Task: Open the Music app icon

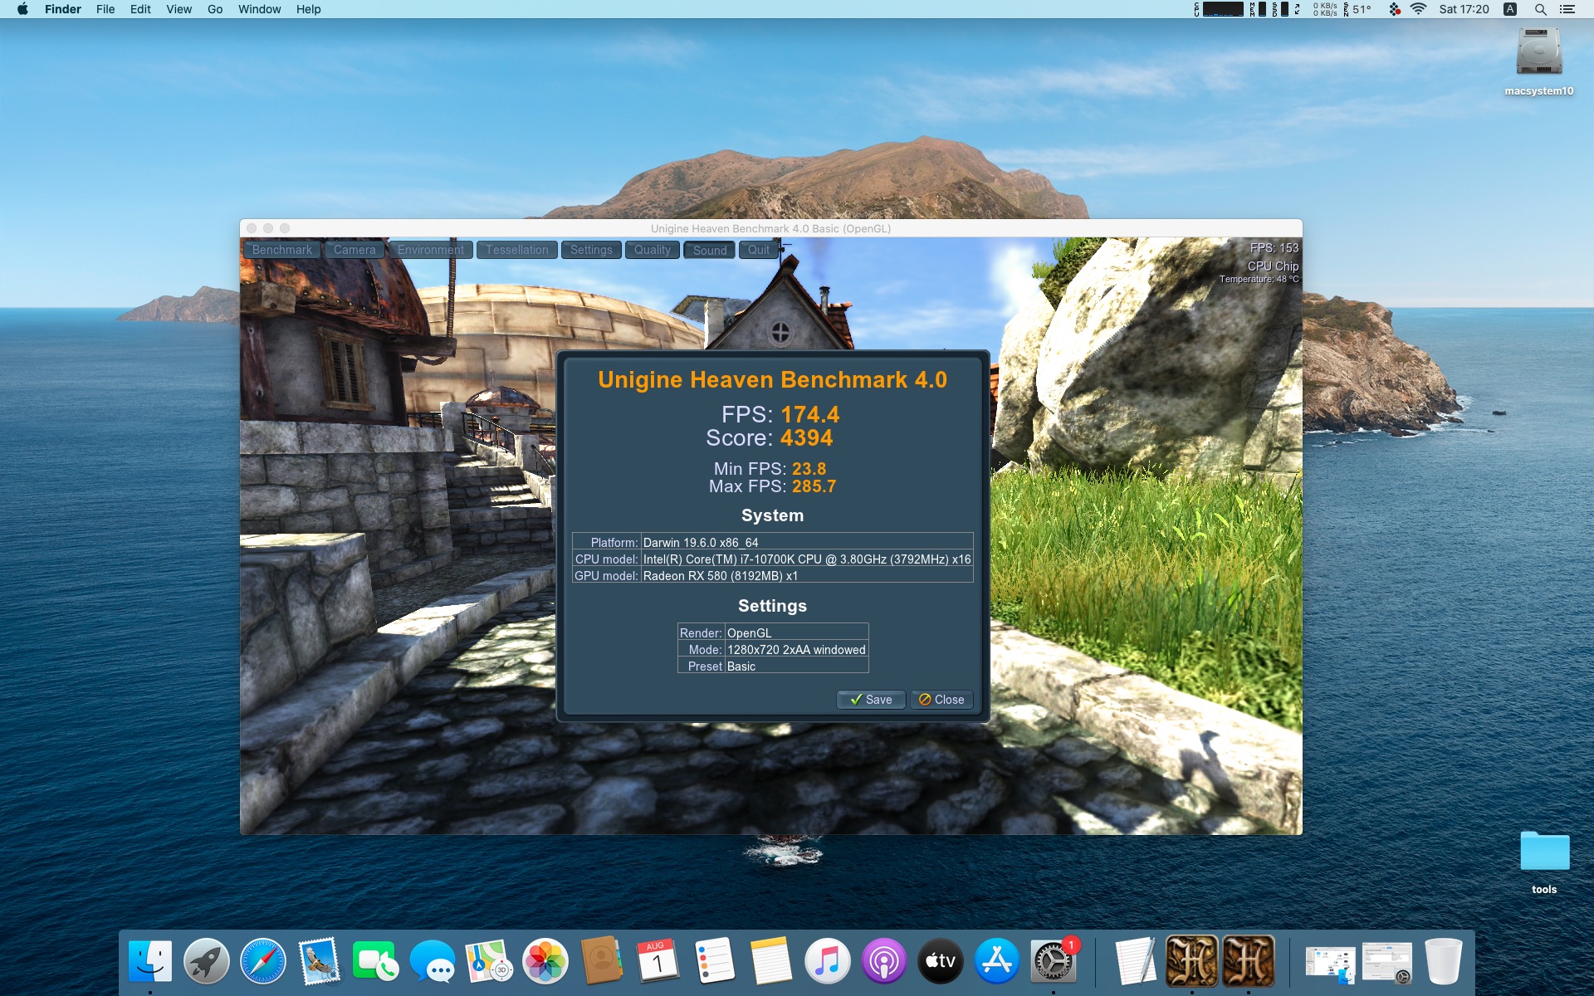Action: click(x=827, y=961)
